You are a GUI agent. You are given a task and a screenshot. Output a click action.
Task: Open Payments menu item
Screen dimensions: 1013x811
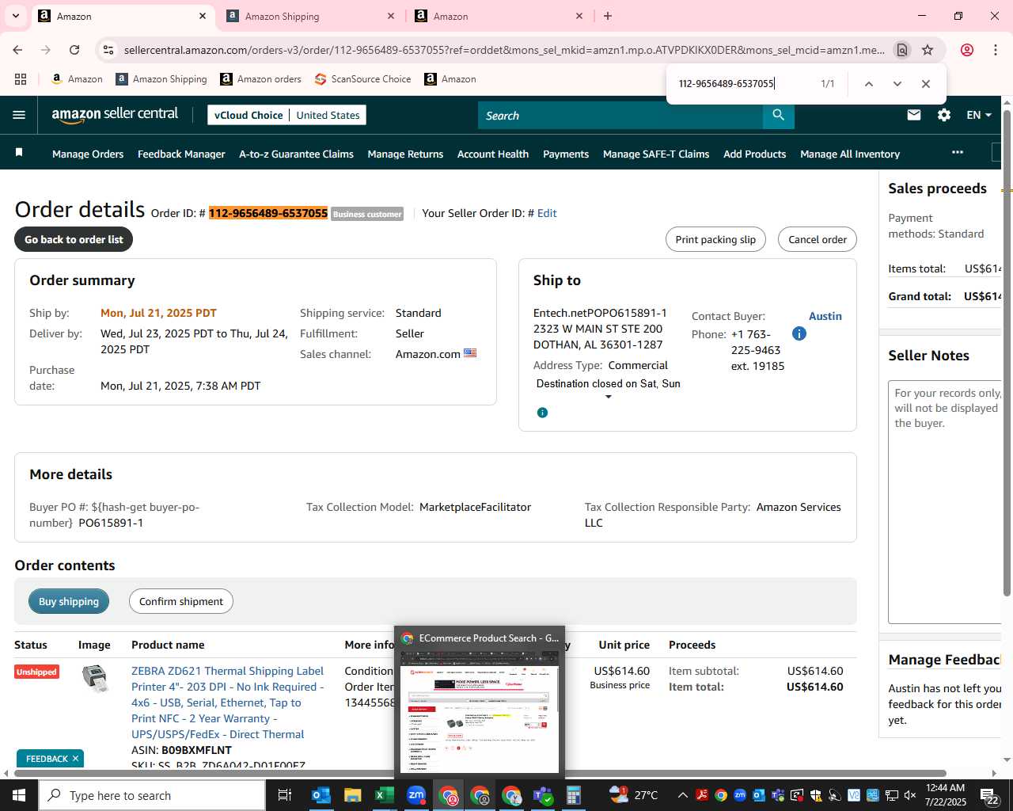pyautogui.click(x=566, y=154)
